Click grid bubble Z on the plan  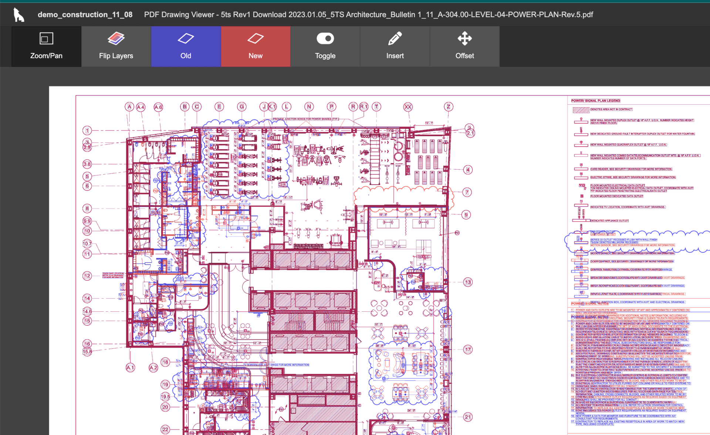tap(449, 107)
